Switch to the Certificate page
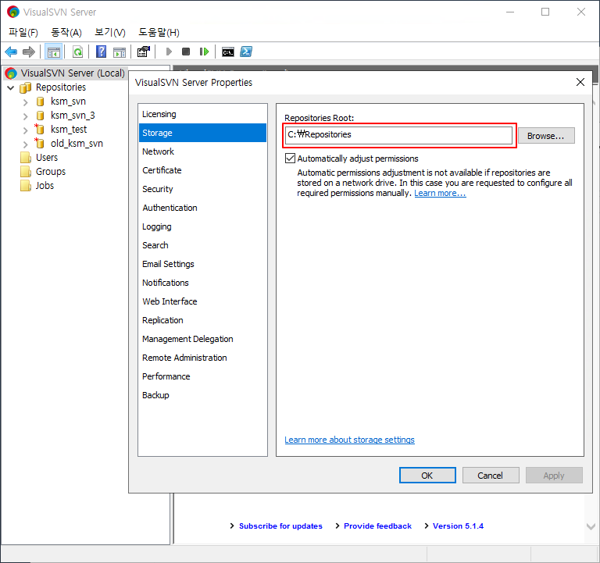 pyautogui.click(x=203, y=170)
